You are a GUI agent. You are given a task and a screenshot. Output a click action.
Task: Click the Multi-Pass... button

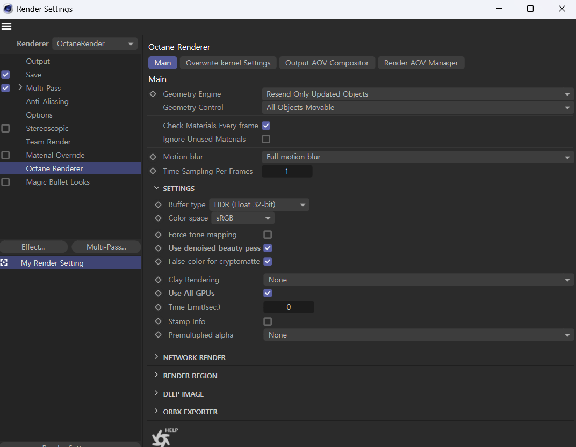click(x=106, y=247)
